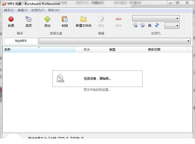Close the BurnAware window

187,3
